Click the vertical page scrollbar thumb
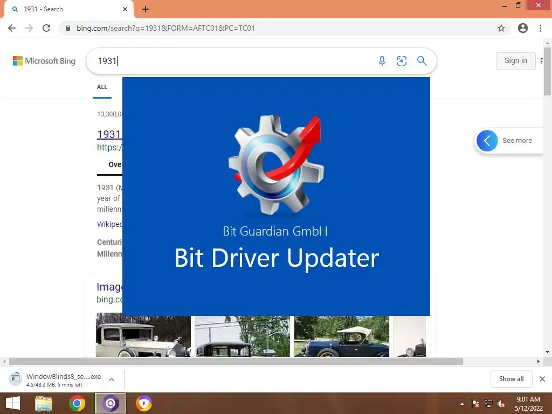552x414 pixels. 547,71
